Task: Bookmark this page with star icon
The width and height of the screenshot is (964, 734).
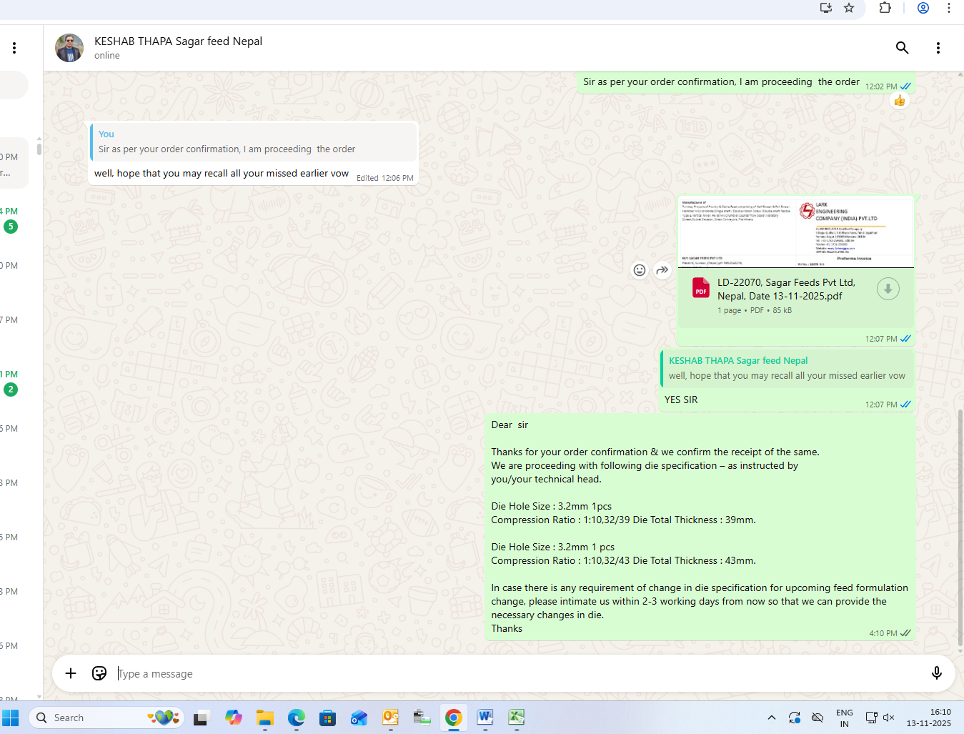Action: click(x=849, y=8)
